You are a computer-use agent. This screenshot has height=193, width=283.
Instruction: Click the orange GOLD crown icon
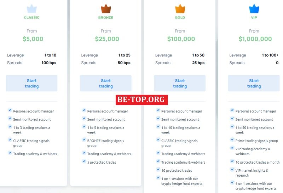(180, 9)
